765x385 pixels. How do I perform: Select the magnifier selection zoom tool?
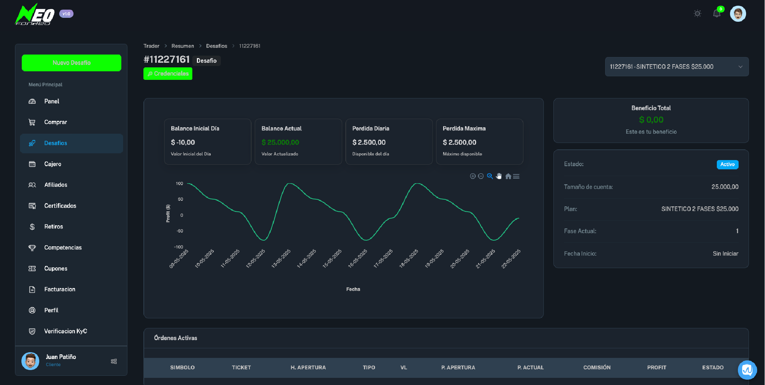click(490, 176)
